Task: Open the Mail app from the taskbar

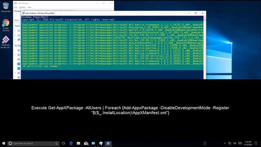Action: pos(86,143)
